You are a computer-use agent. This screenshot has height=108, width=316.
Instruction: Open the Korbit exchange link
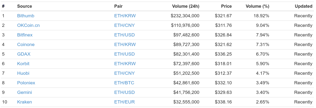pos(23,64)
